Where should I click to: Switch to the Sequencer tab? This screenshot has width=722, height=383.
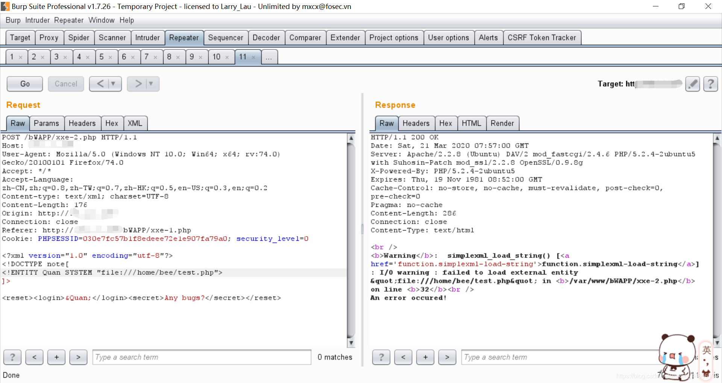(x=226, y=38)
